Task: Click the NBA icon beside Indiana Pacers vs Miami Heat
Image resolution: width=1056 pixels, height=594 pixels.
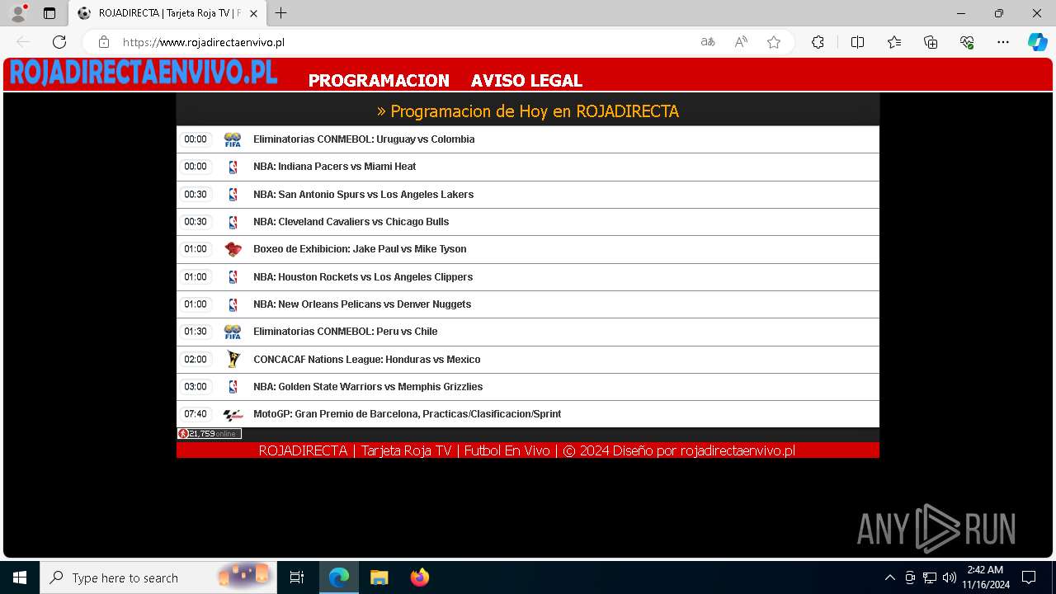Action: pos(233,167)
